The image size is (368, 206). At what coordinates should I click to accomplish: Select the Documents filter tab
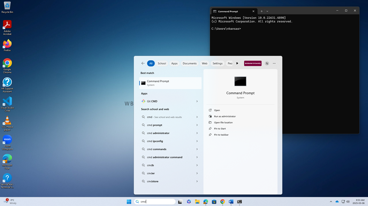pos(189,64)
